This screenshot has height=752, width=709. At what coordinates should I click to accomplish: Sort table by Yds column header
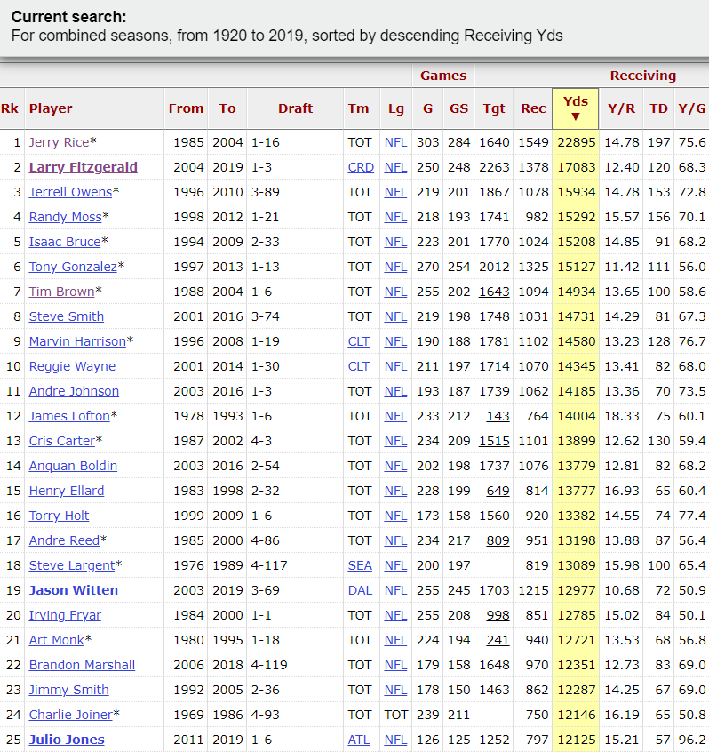[575, 108]
